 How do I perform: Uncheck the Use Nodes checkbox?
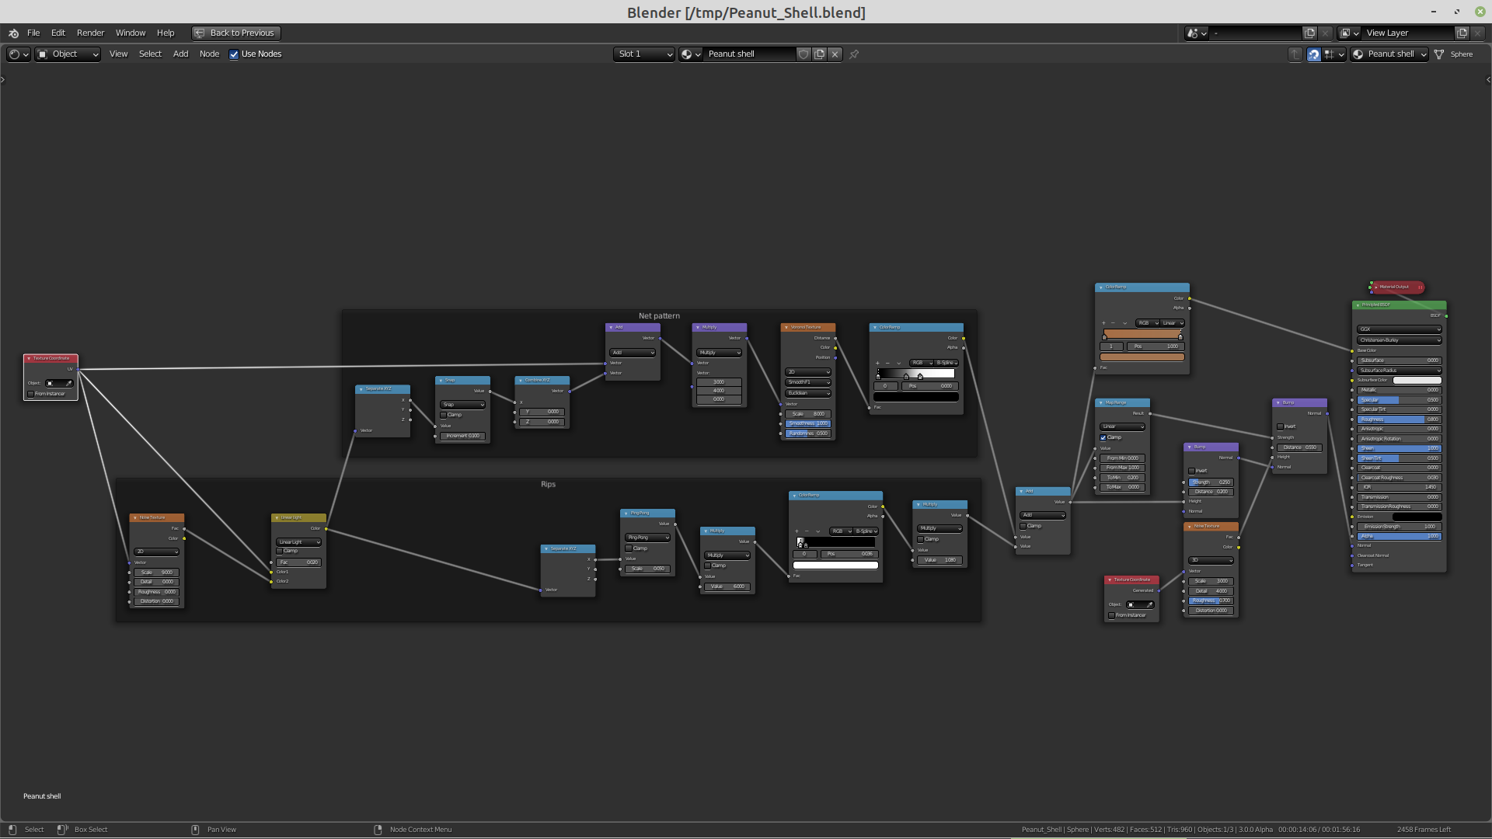tap(234, 54)
